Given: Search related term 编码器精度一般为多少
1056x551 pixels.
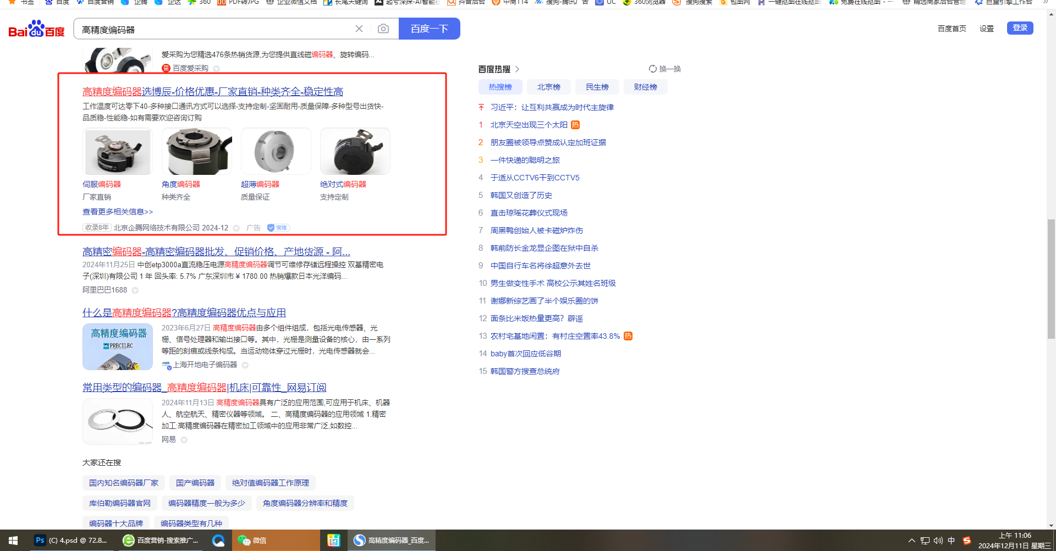Looking at the screenshot, I should click(207, 503).
